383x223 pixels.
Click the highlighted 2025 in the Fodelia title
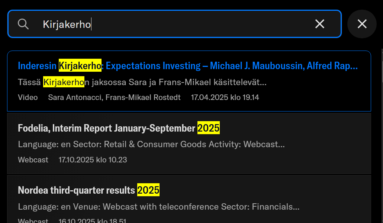click(x=209, y=128)
